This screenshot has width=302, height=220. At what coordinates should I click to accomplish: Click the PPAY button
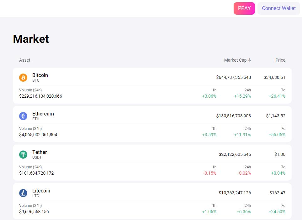[x=244, y=8]
